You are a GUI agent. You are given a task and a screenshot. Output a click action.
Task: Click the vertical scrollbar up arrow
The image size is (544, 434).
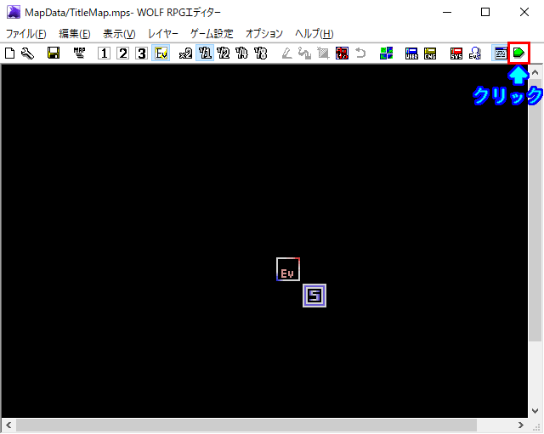535,72
